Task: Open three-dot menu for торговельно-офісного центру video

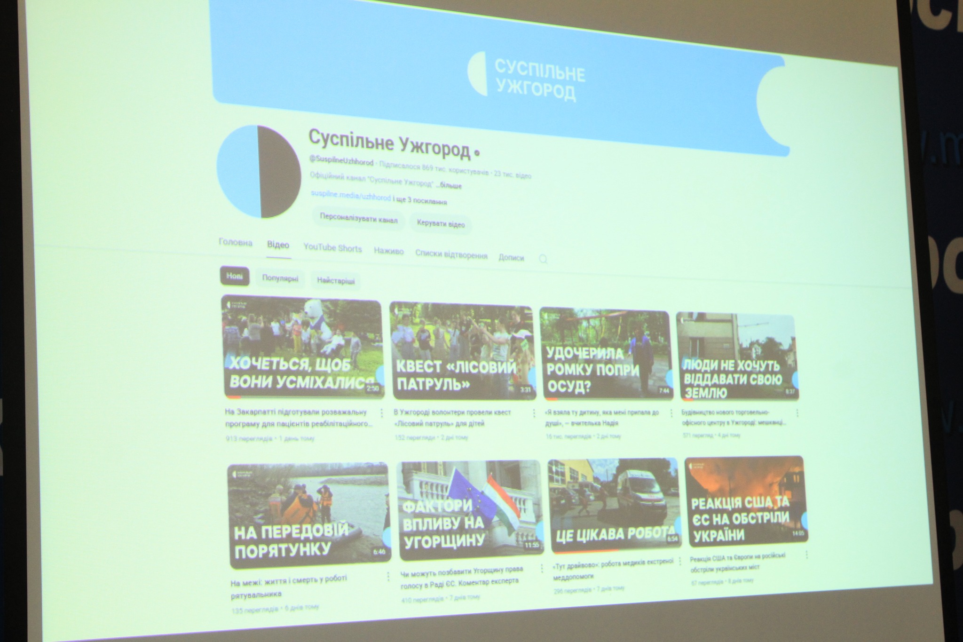Action: pos(797,413)
